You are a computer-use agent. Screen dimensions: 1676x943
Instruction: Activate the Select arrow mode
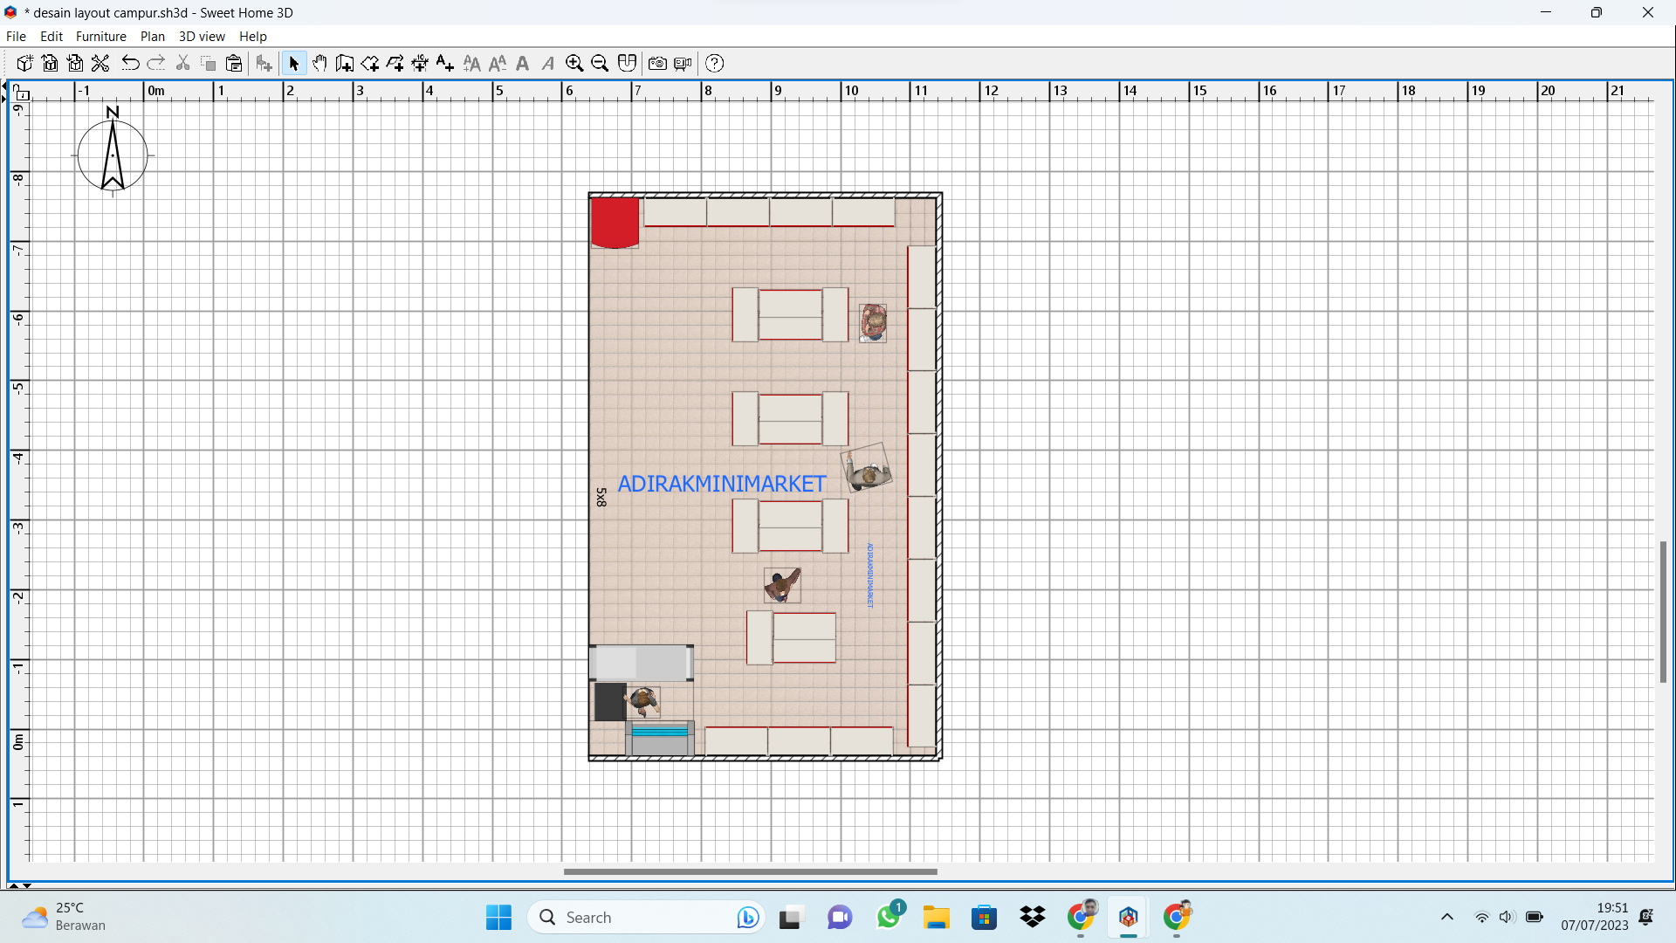[x=294, y=63]
